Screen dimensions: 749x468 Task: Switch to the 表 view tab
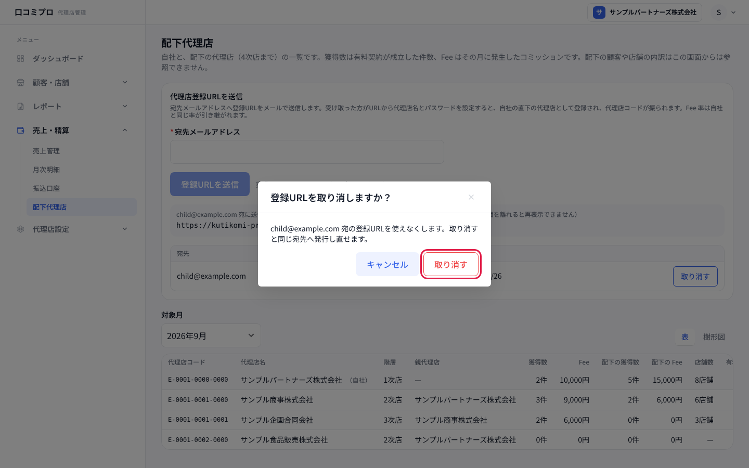(x=685, y=337)
